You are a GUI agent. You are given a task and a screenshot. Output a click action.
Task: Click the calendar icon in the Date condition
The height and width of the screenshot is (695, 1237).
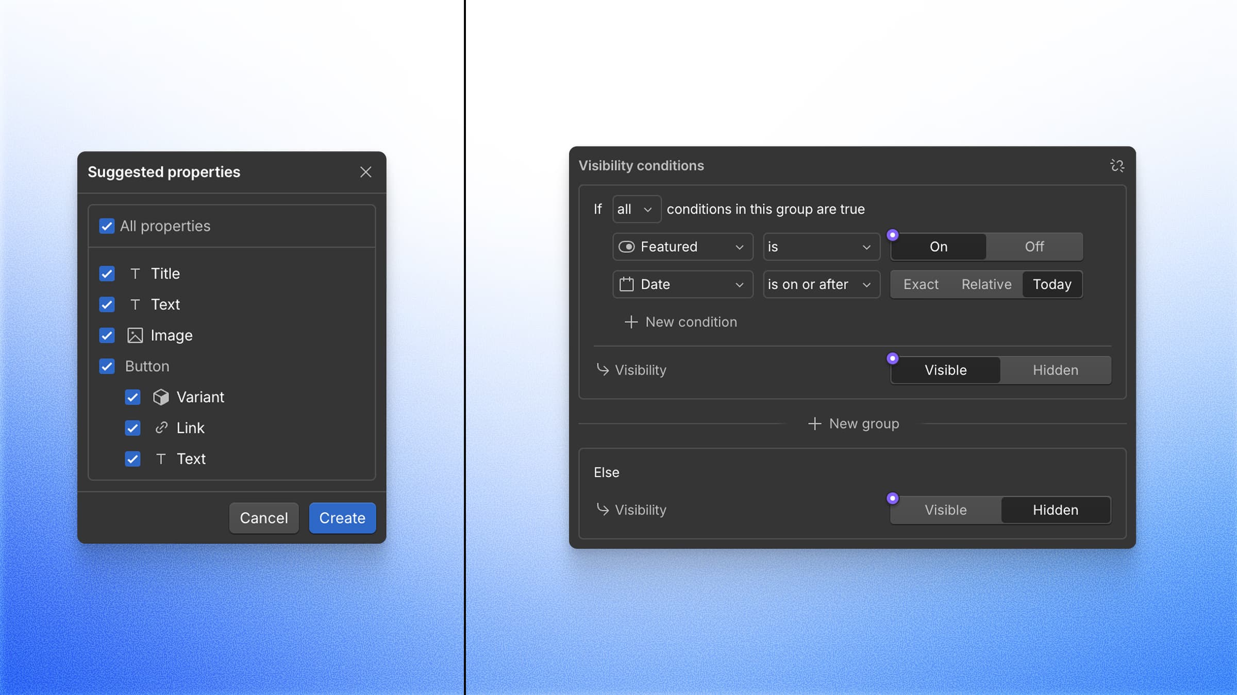pos(627,284)
